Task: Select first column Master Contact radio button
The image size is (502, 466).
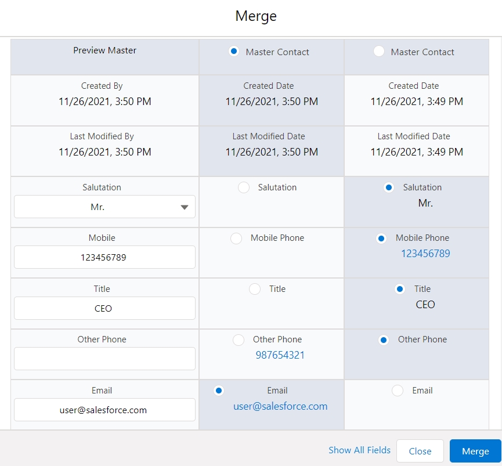Action: (x=234, y=52)
